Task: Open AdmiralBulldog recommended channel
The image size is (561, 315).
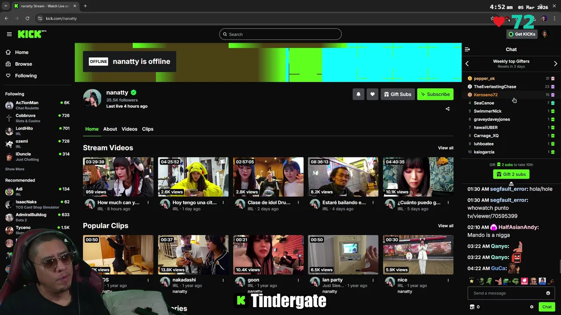Action: click(x=37, y=217)
